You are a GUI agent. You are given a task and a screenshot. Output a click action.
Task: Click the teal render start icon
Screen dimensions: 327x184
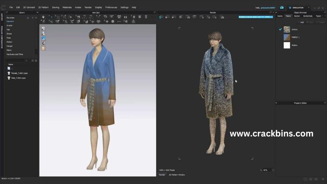(161, 17)
